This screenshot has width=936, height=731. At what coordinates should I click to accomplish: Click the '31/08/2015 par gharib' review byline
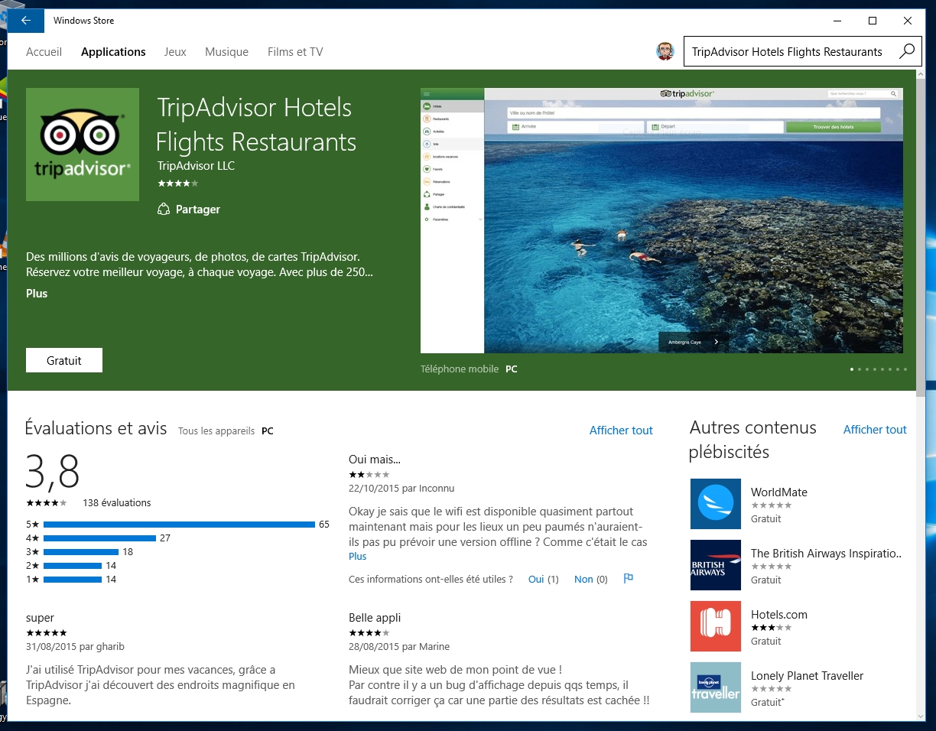(x=75, y=647)
